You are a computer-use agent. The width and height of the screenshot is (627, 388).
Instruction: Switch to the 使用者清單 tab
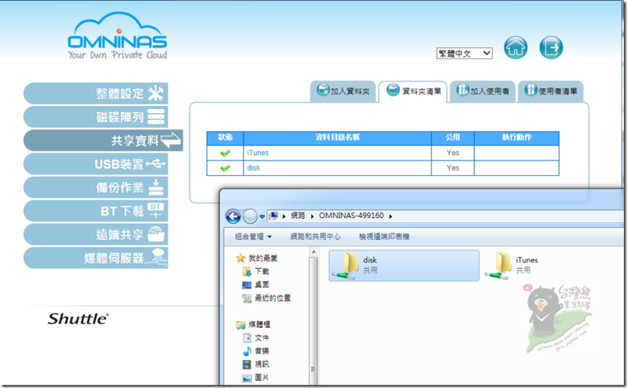[x=551, y=91]
